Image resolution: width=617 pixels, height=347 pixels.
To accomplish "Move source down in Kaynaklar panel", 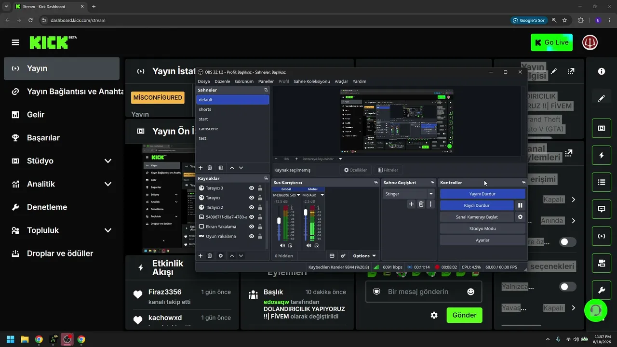I will coord(241,256).
